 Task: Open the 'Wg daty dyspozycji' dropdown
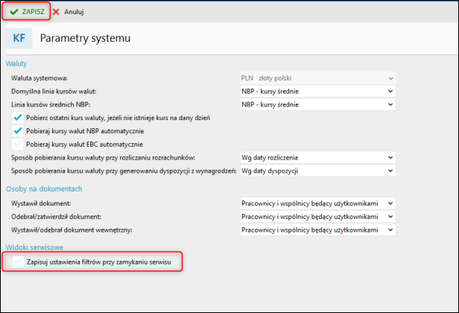[317, 171]
